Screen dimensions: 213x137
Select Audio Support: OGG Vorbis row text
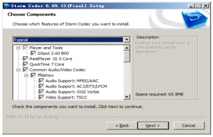(x=72, y=92)
